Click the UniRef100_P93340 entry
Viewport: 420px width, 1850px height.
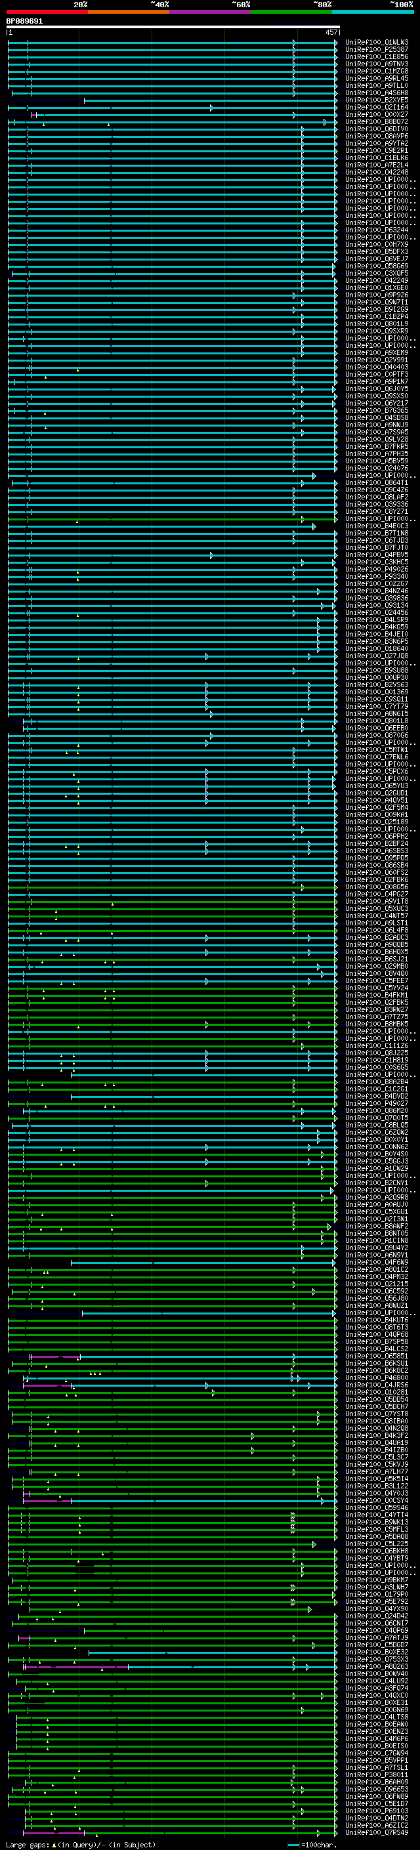[377, 577]
